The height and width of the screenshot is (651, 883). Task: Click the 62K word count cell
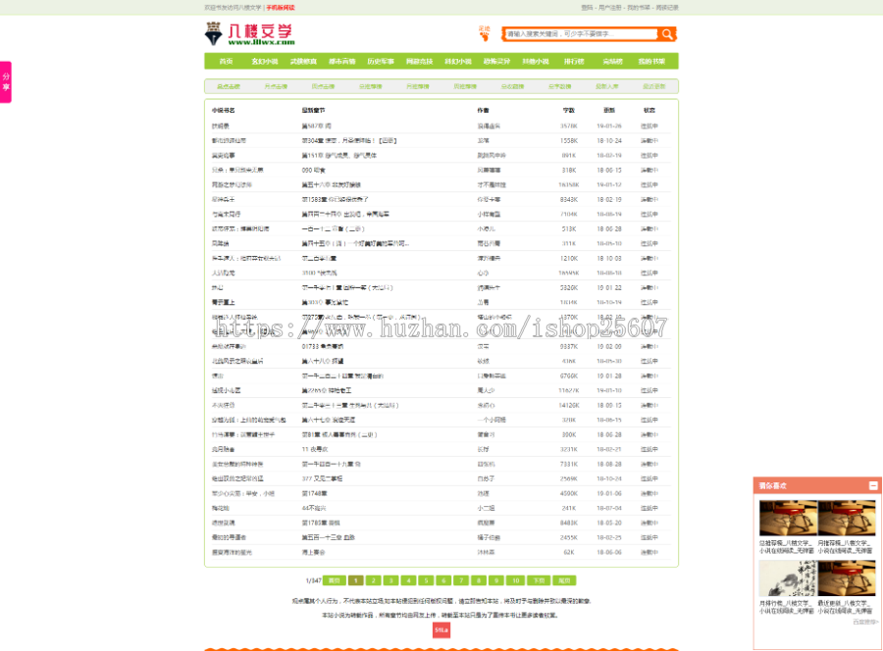pos(569,553)
